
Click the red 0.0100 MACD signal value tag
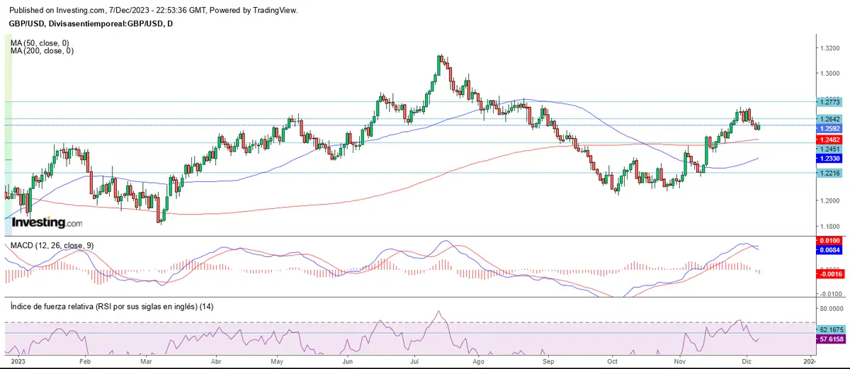point(829,242)
